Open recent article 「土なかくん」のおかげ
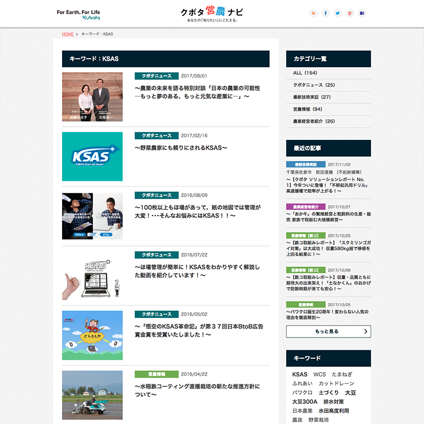The height and width of the screenshot is (424, 424). (329, 283)
